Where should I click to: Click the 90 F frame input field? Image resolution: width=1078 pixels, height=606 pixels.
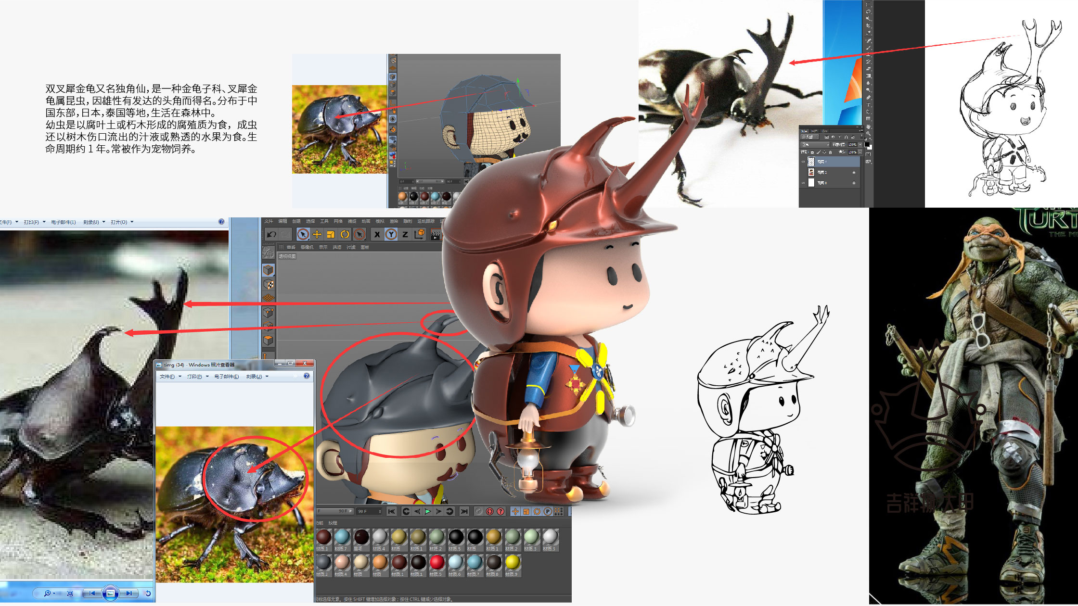[369, 511]
